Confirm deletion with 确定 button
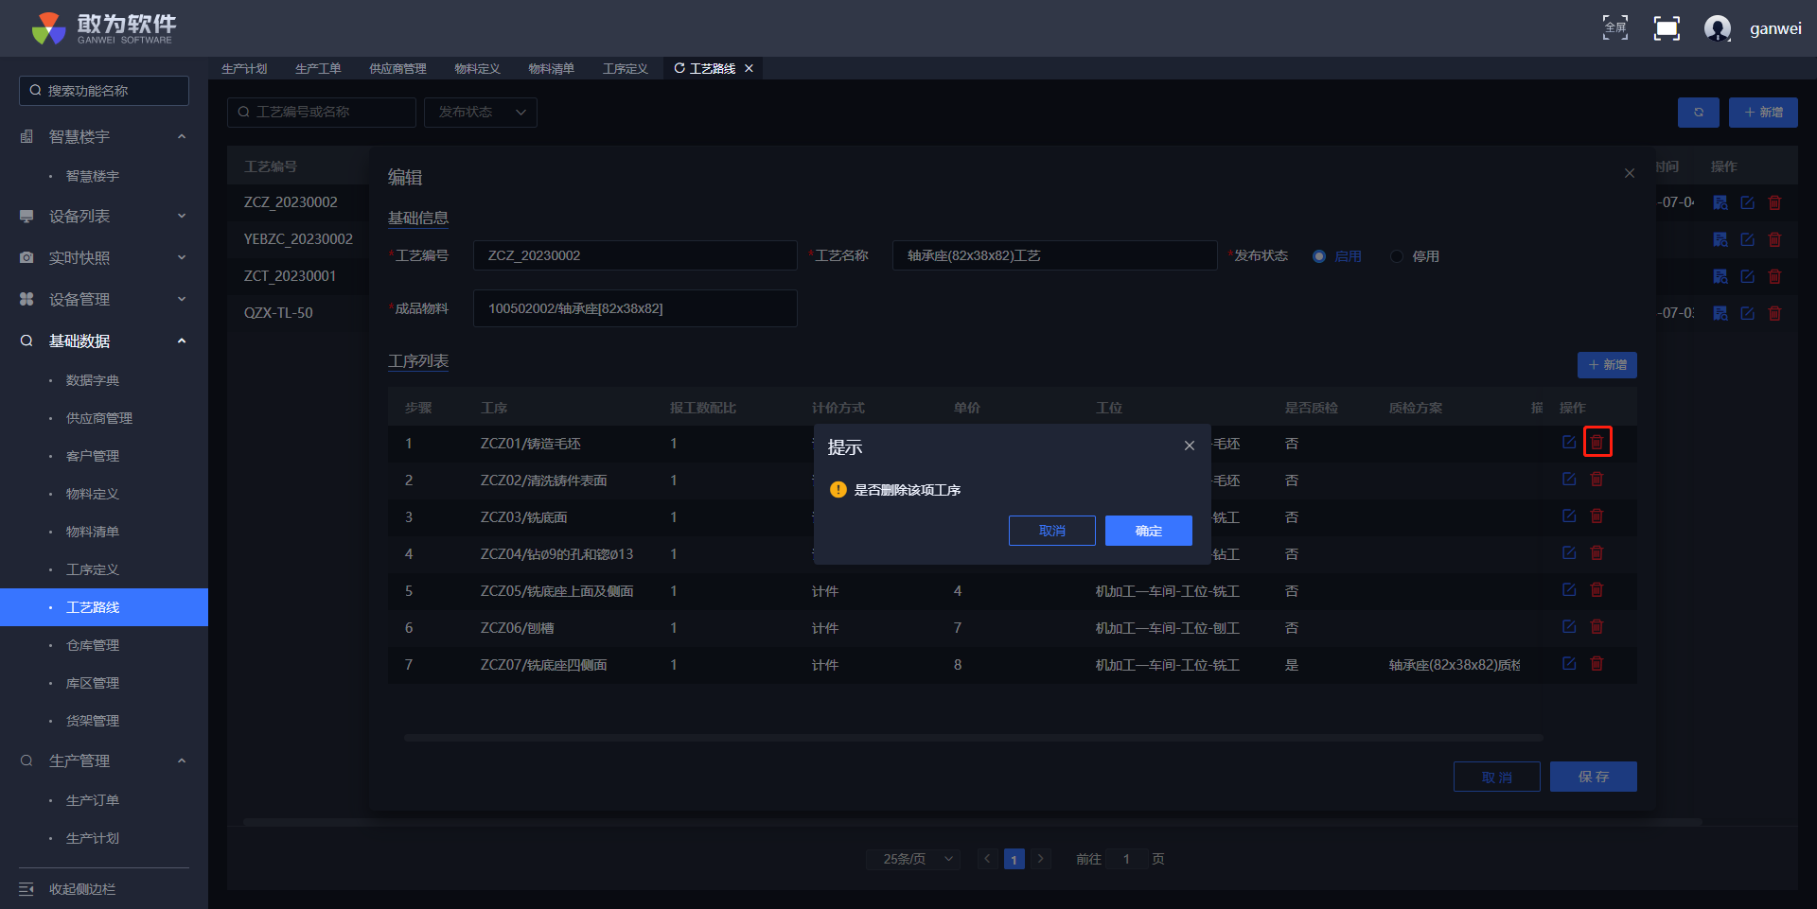Viewport: 1817px width, 909px height. [1148, 531]
